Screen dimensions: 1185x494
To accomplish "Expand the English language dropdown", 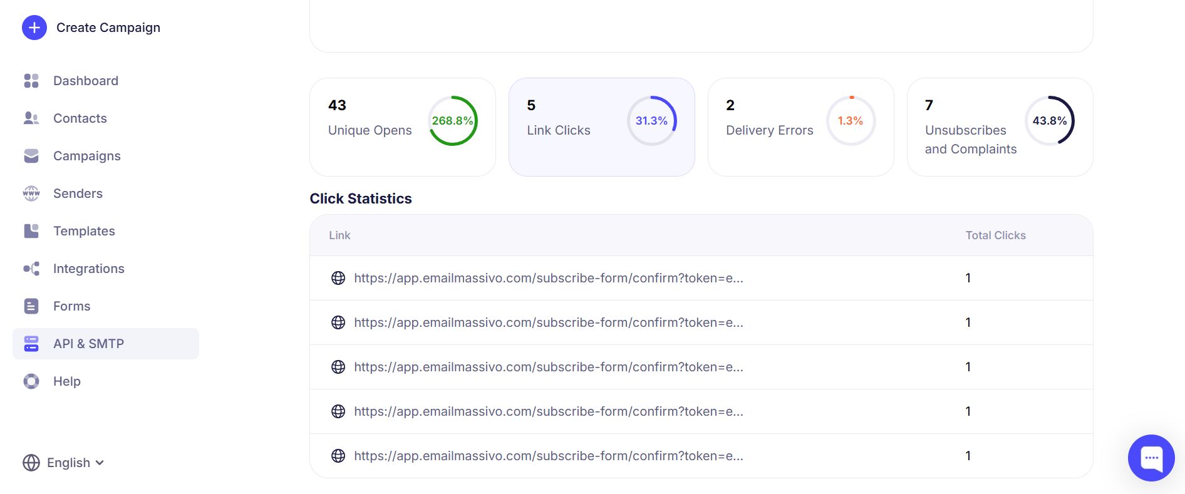I will pos(64,463).
